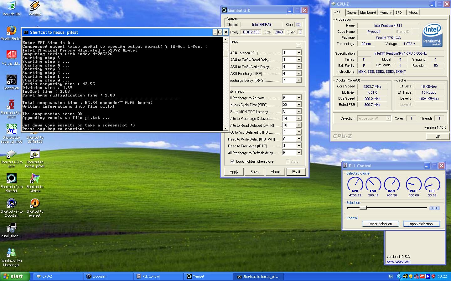Open the Mozilla Firefox desktop icon

11,33
